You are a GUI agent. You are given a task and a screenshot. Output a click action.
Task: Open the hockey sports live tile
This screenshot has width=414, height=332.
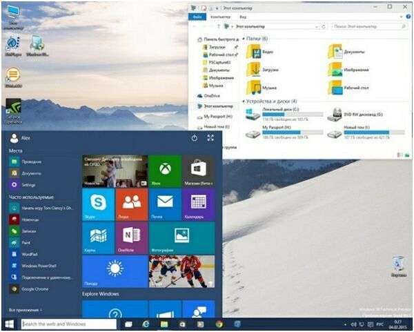pyautogui.click(x=182, y=271)
